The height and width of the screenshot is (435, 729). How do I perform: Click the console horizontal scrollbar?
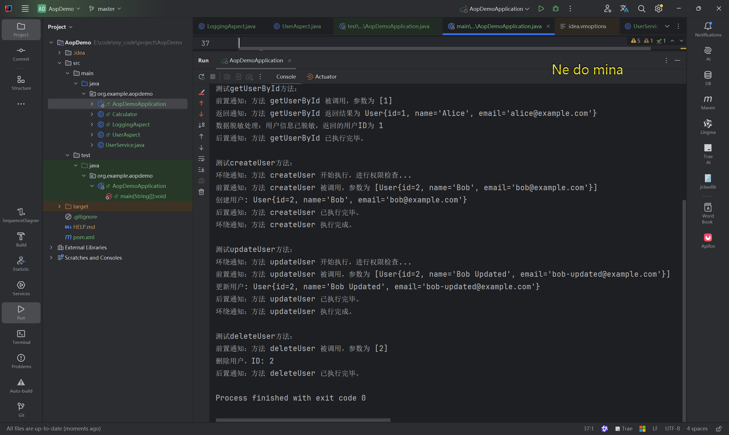[x=303, y=420]
